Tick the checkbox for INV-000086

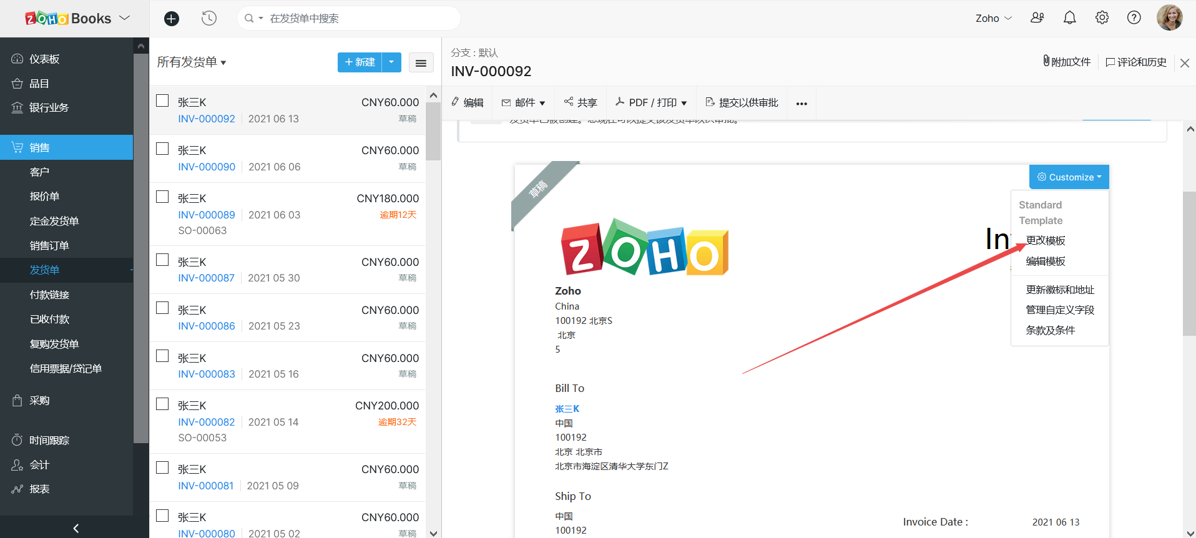tap(162, 308)
